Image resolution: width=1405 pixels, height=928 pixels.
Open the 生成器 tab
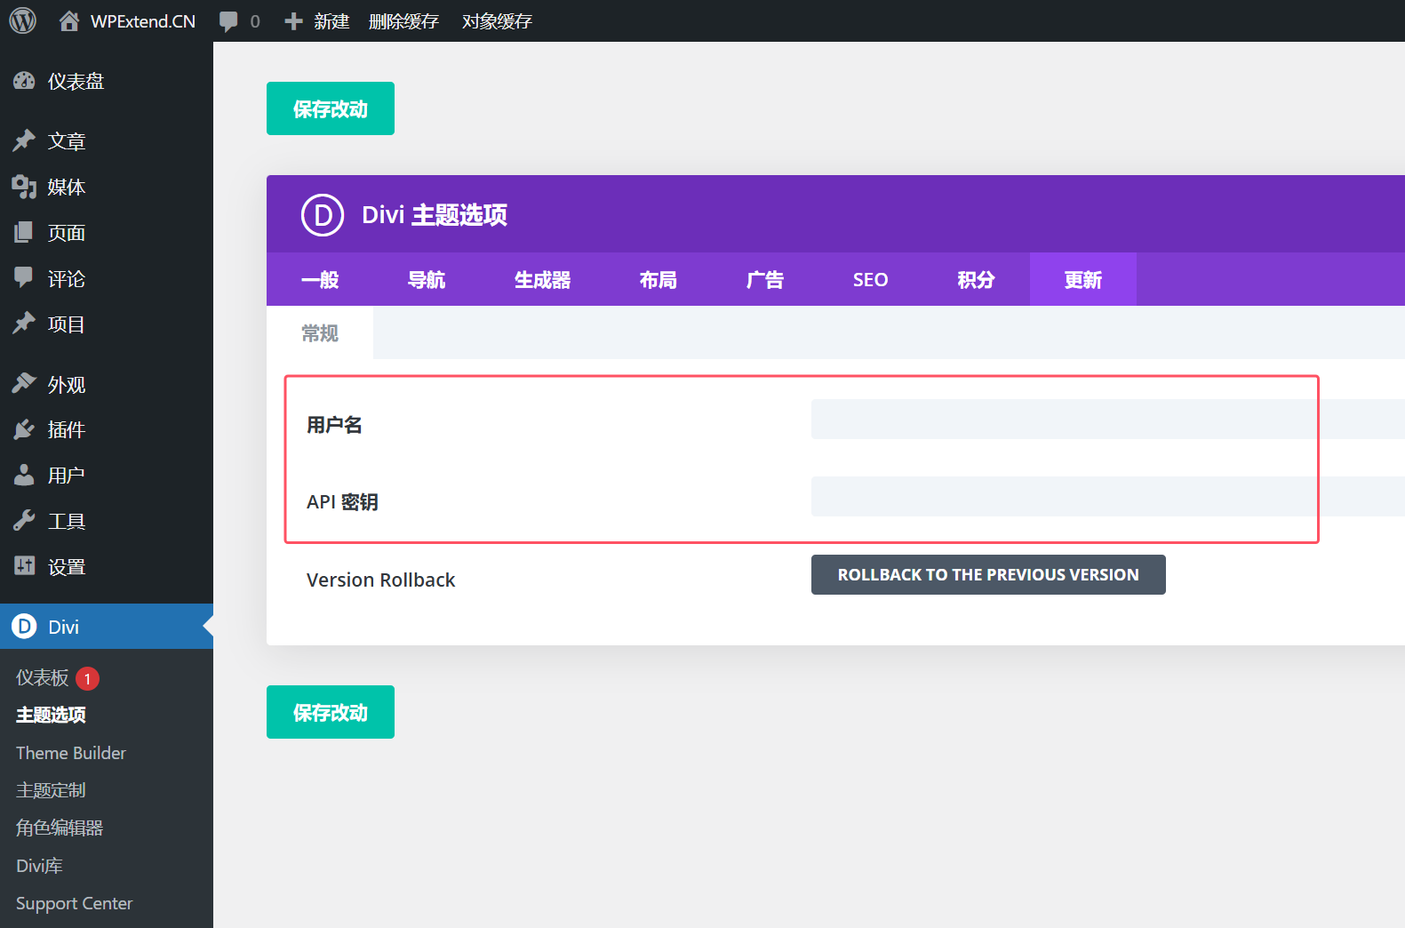(542, 279)
